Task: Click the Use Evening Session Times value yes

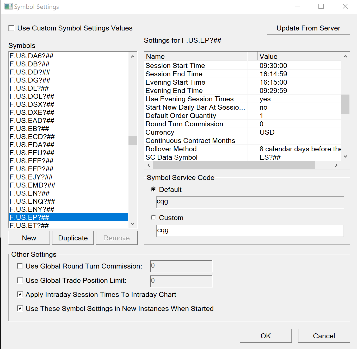Action: click(265, 99)
